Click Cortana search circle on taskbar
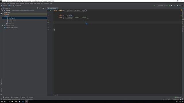This screenshot has width=184, height=103. [x=5, y=102]
